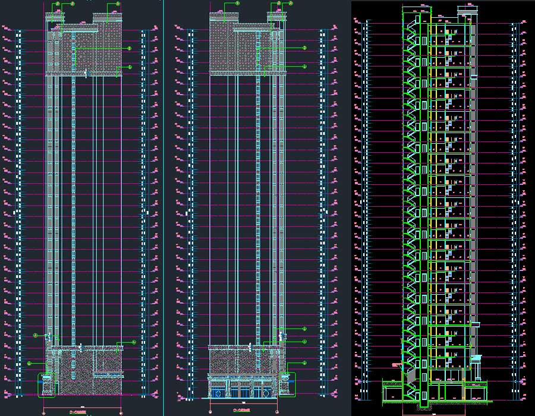Select the green detail box at left elevation base
The image size is (535, 416).
click(46, 385)
